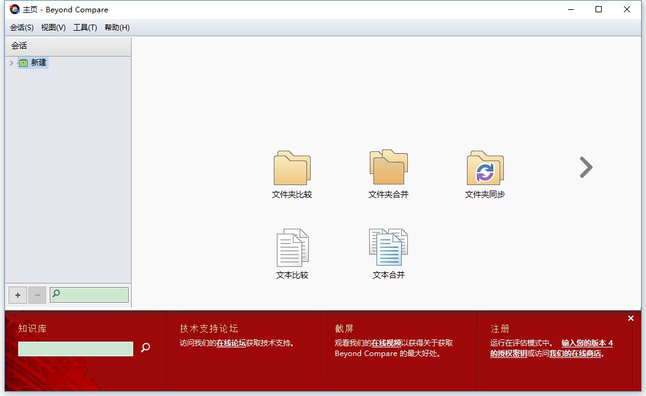Launch the 文件夹同步 session
The height and width of the screenshot is (396, 646).
tap(485, 167)
